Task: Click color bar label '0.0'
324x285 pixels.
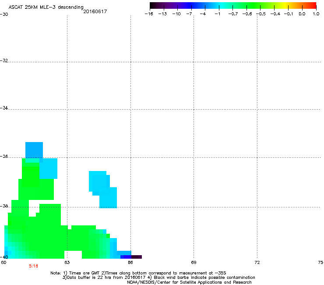Action: coord(302,14)
